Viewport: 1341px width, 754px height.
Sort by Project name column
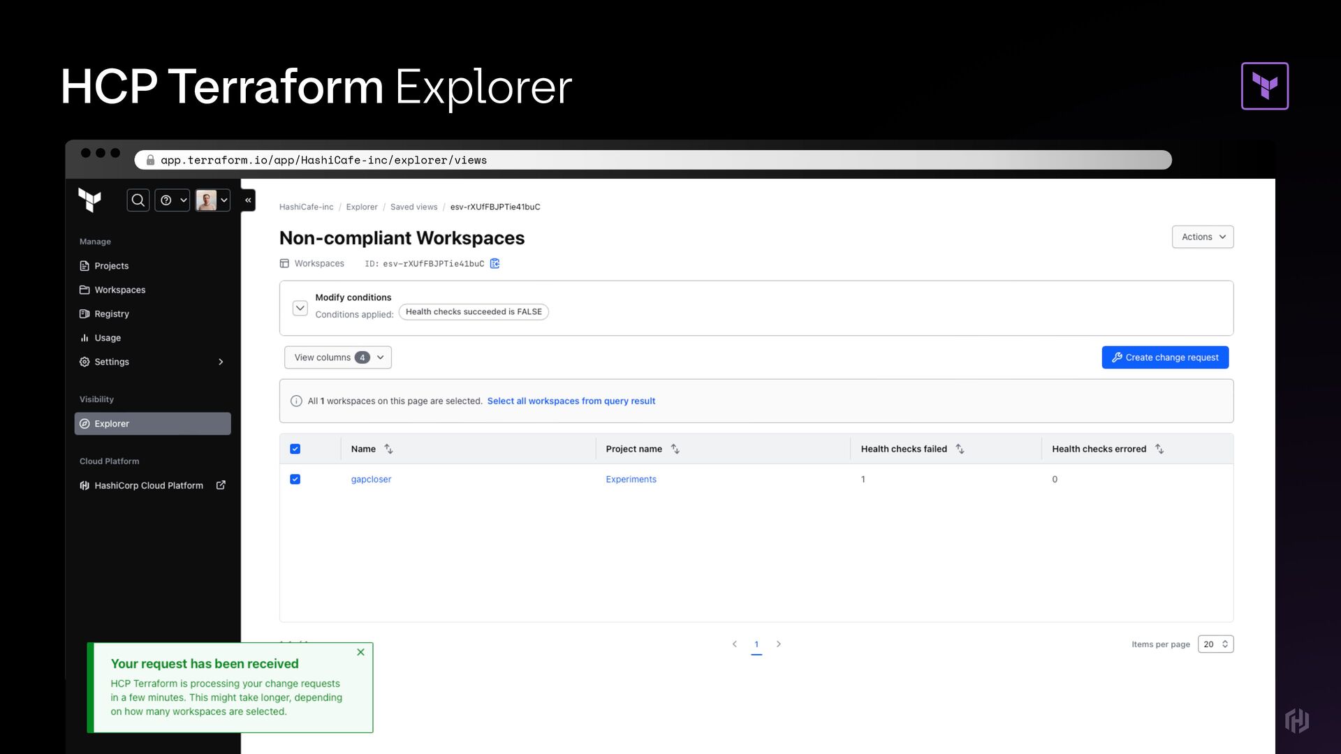(x=675, y=450)
